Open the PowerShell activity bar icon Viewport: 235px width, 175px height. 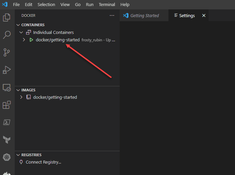(7, 122)
